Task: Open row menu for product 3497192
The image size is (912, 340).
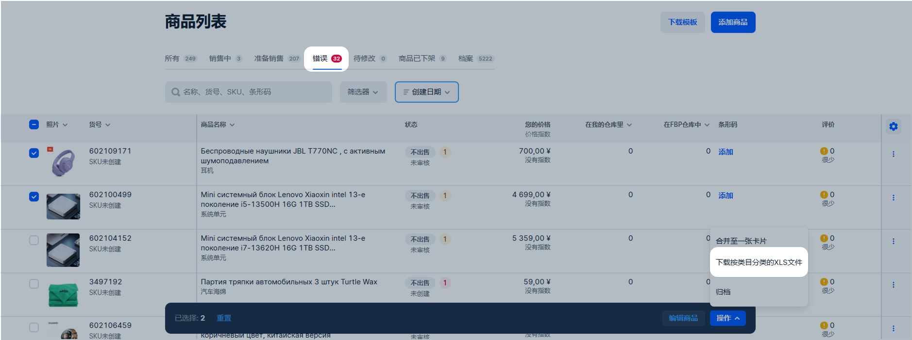Action: pyautogui.click(x=893, y=285)
